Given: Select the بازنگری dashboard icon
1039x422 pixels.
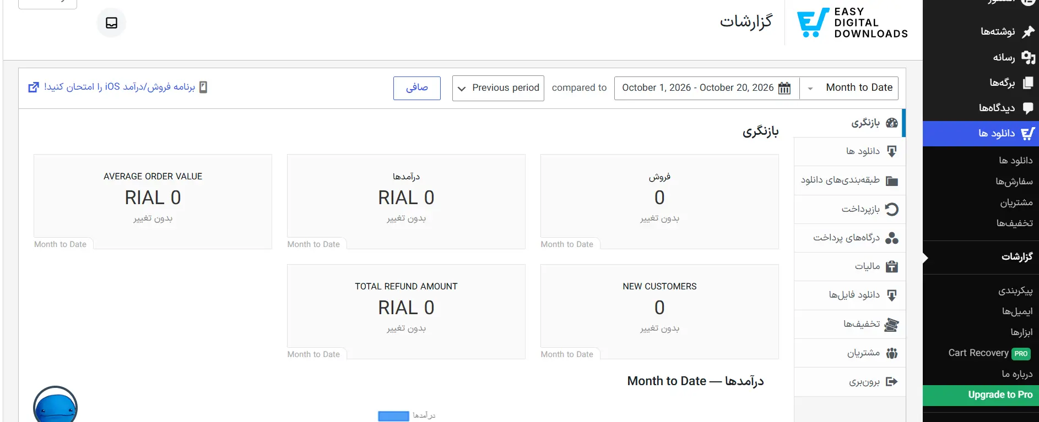Looking at the screenshot, I should 892,123.
